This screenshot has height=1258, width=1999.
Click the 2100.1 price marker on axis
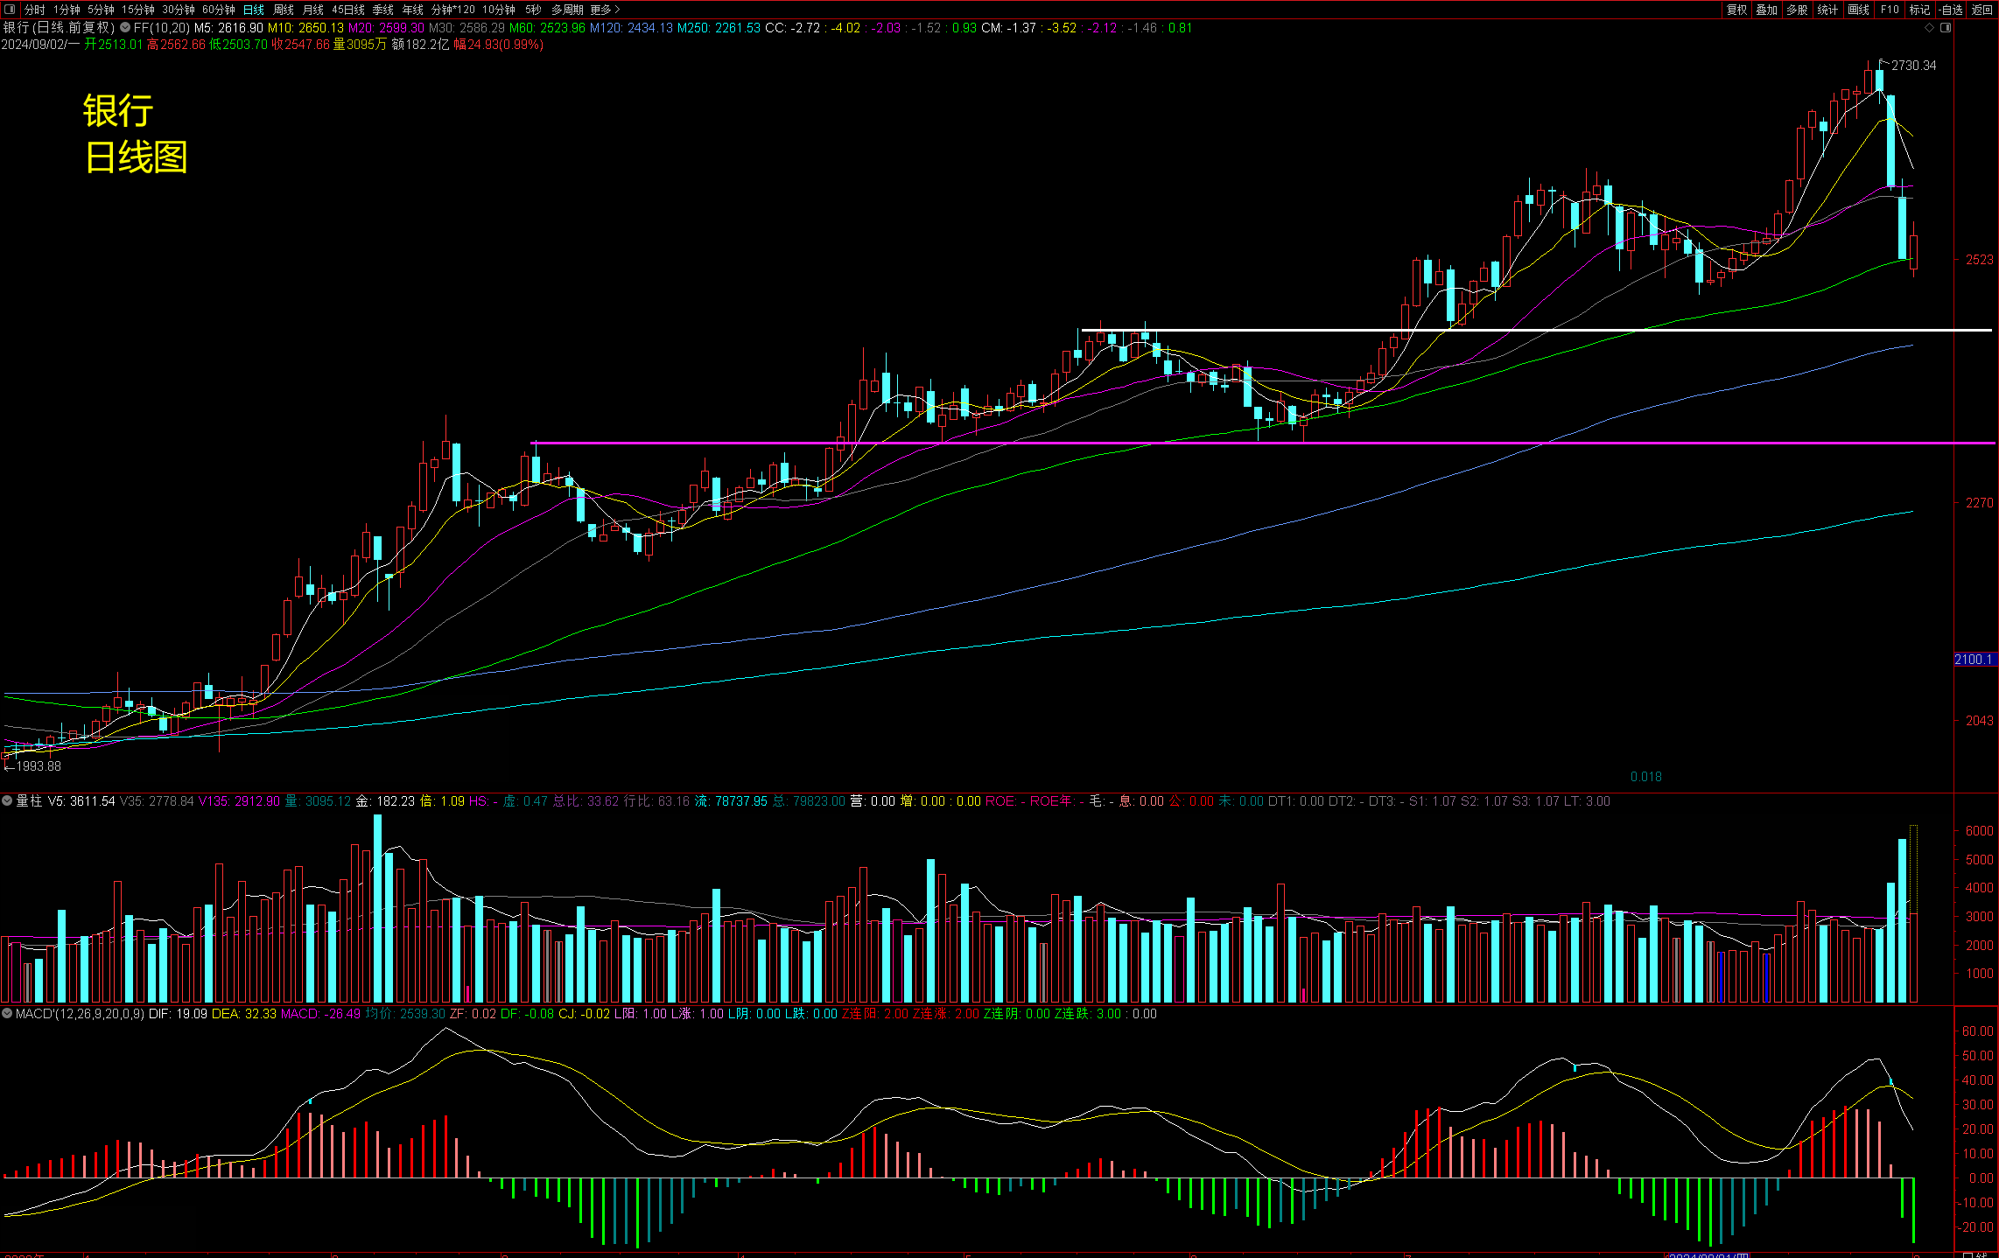[x=1975, y=660]
